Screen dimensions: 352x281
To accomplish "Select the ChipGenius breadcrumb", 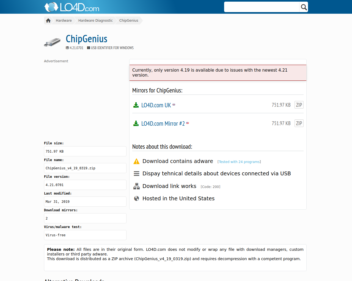I will point(129,21).
